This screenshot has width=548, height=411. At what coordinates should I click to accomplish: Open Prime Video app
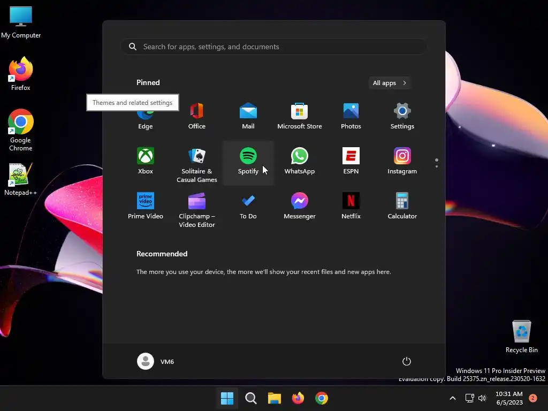[146, 206]
